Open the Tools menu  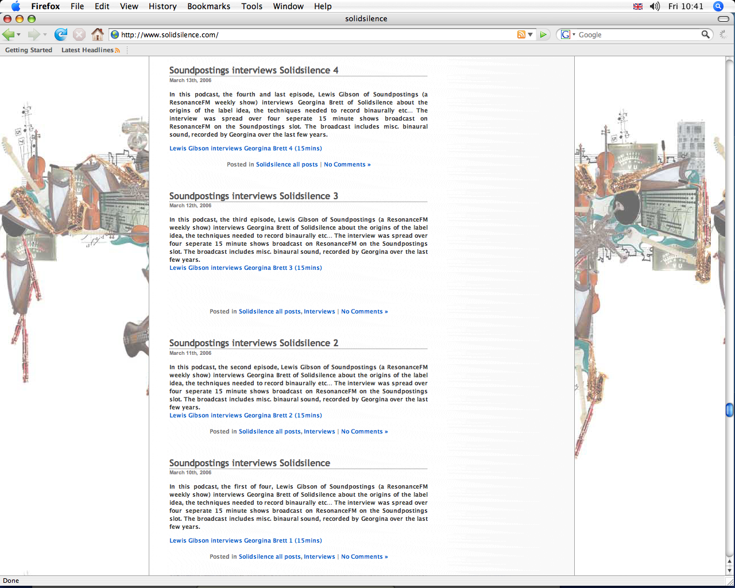[x=252, y=6]
